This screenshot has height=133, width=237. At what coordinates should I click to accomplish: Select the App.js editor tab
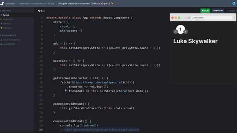pos(41,11)
